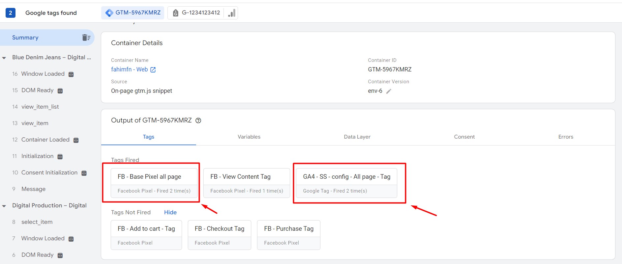
Task: Click the code icon next to 16 Window Loaded
Action: [x=71, y=74]
